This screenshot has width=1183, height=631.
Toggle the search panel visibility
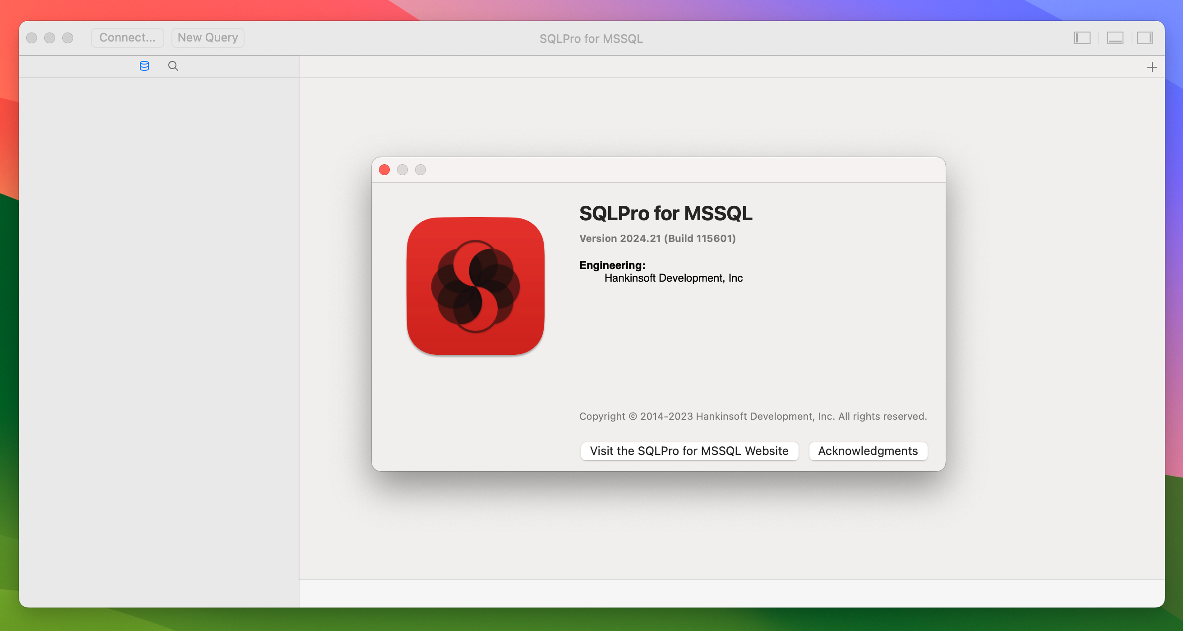point(173,66)
